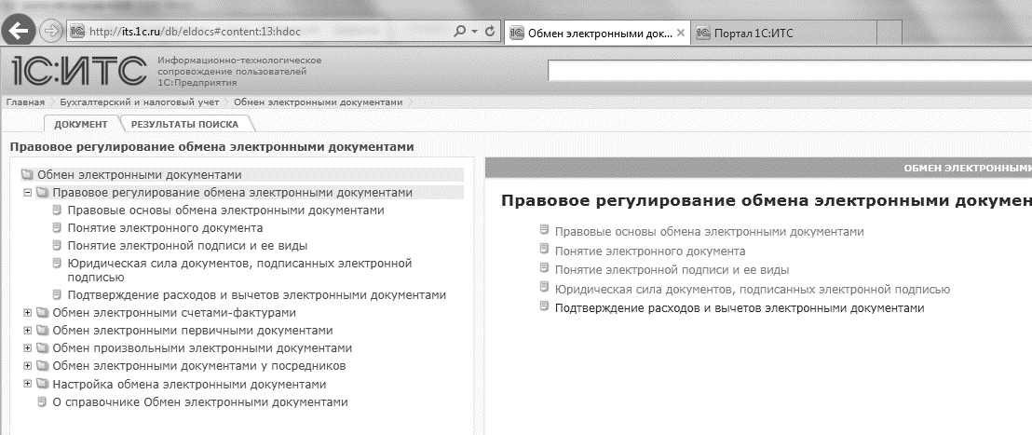Click icon beside content link Подтверждение расходов
Image resolution: width=1032 pixels, height=435 pixels.
(x=544, y=306)
